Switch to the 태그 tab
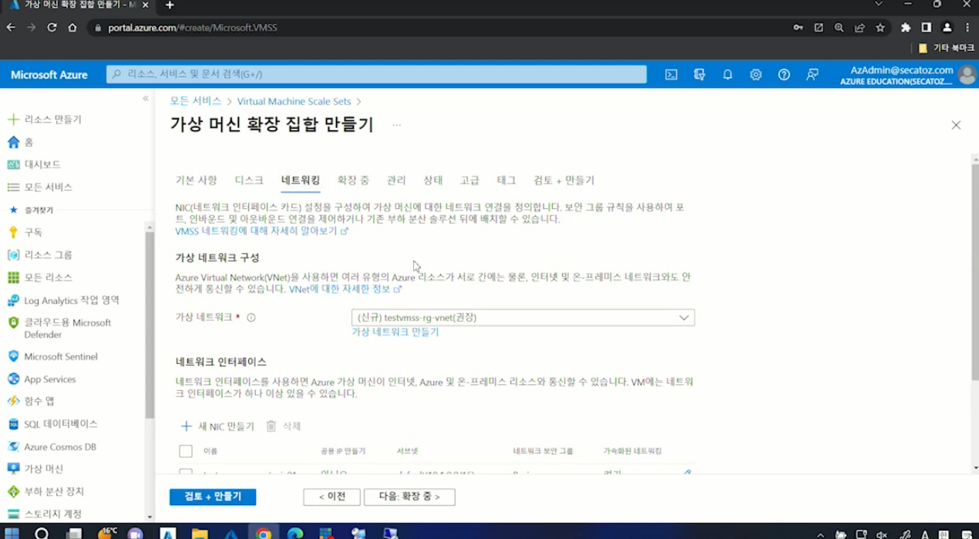Viewport: 979px width, 539px height. [x=506, y=180]
